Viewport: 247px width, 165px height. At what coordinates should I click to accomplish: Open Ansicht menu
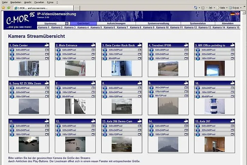coord(28,2)
